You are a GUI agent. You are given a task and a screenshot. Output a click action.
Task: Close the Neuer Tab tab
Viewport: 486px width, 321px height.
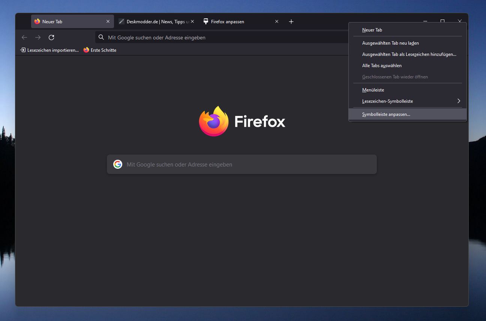coord(108,22)
